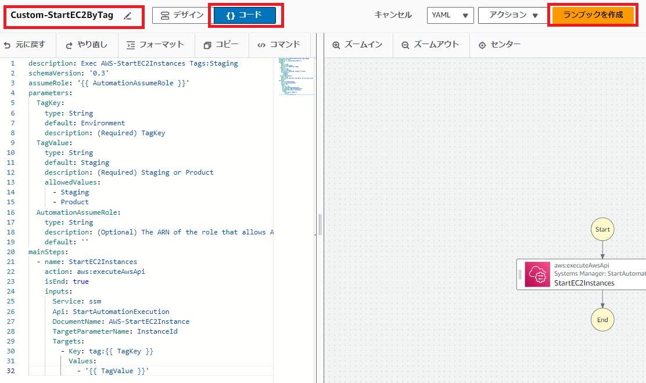
Task: Click the Custom-StartEC2ByTag runbook name
Action: tap(62, 15)
